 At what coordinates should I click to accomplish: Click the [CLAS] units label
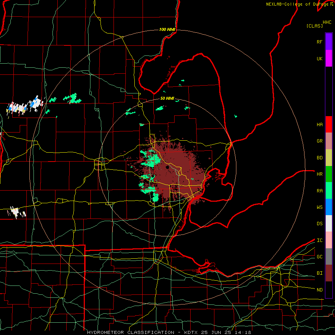[315, 26]
